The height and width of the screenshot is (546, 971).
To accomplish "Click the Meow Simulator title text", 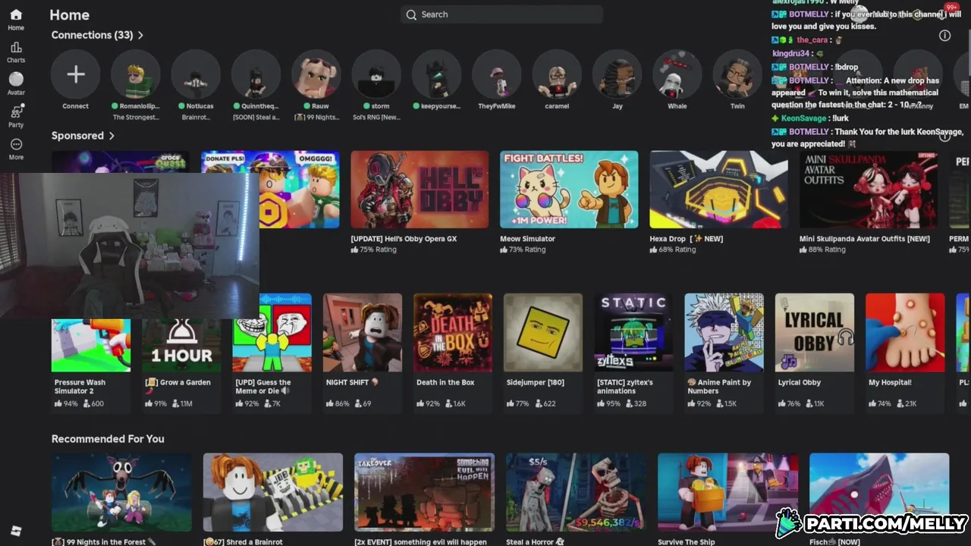I will (x=527, y=239).
